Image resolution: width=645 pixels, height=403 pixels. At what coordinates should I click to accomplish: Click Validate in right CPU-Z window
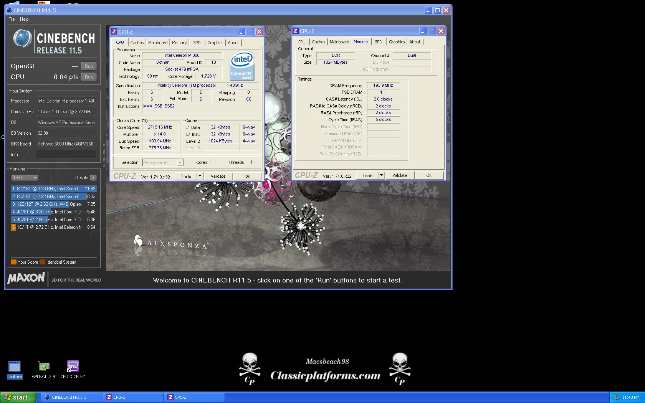400,175
